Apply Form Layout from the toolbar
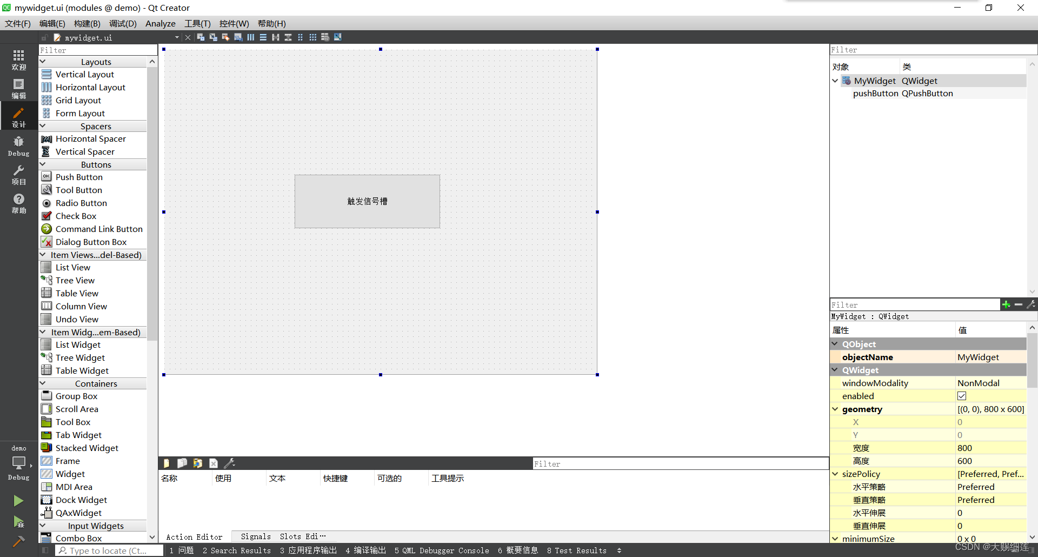 click(301, 37)
